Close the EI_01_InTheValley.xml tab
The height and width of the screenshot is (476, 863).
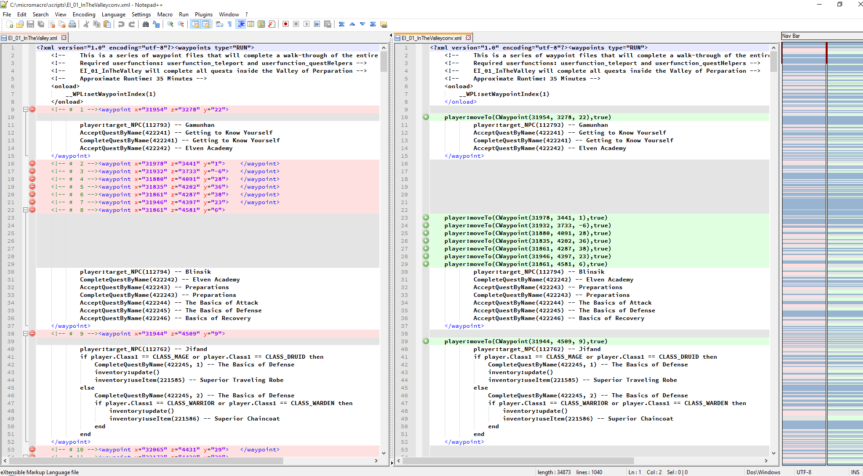(x=64, y=38)
